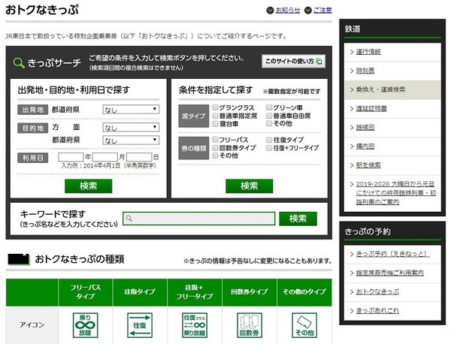Click the new-window icon on このサイトの使い方
The image size is (451, 344).
[319, 61]
